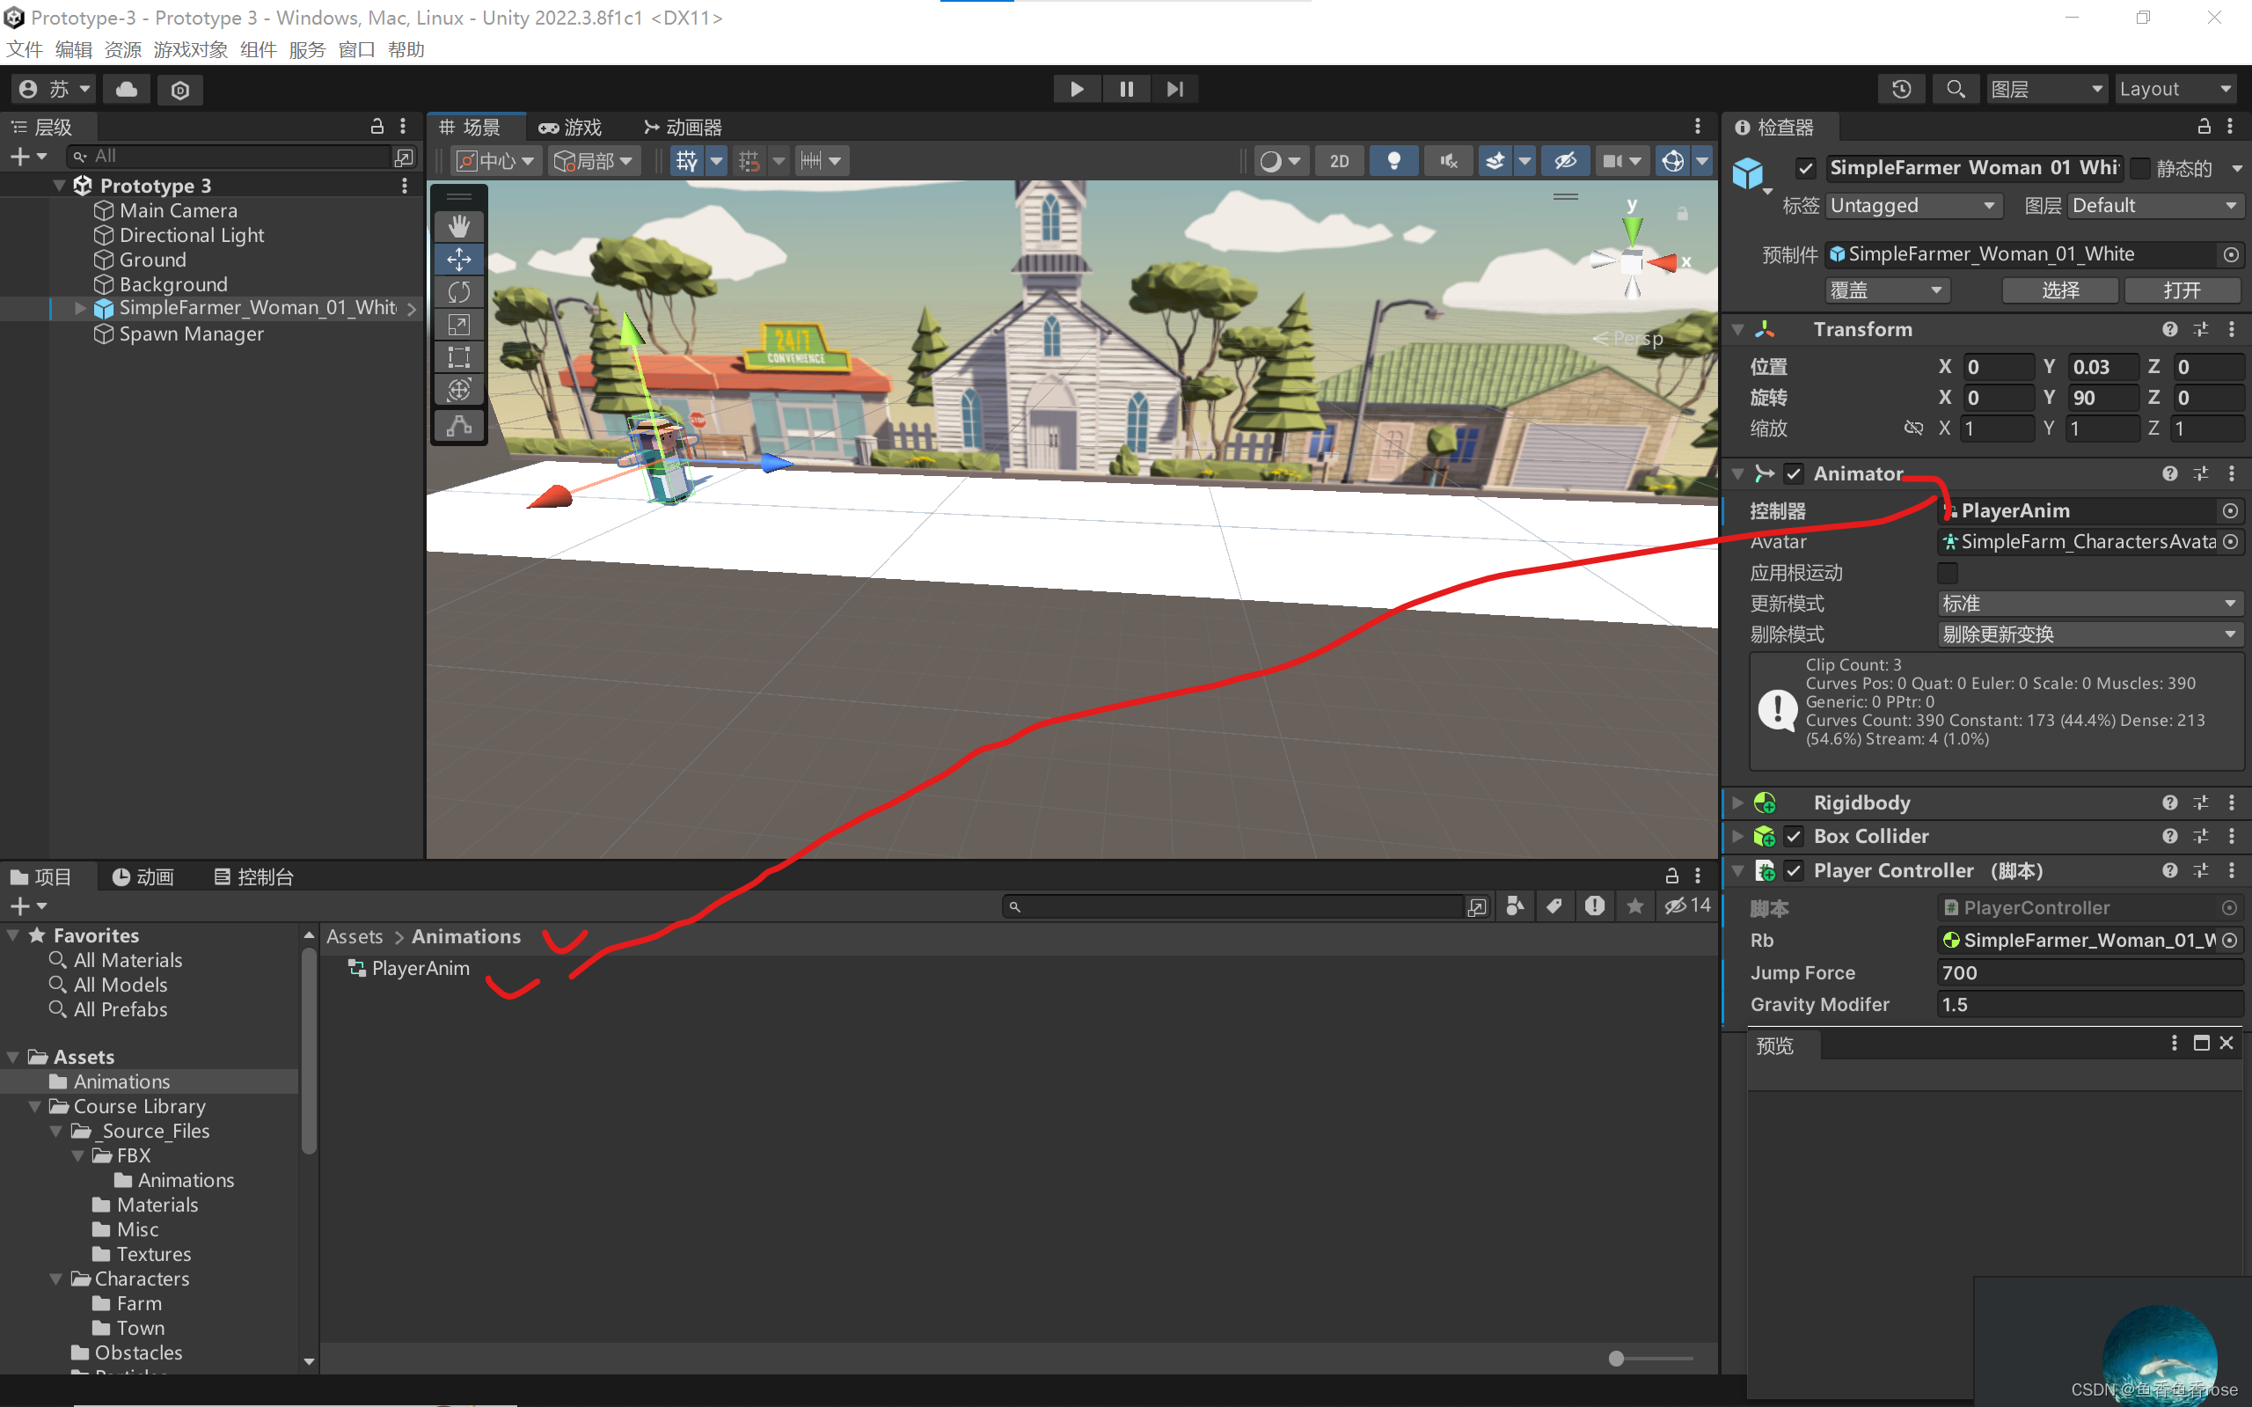This screenshot has width=2252, height=1407.
Task: Open the Unity cloud services icon
Action: point(127,90)
